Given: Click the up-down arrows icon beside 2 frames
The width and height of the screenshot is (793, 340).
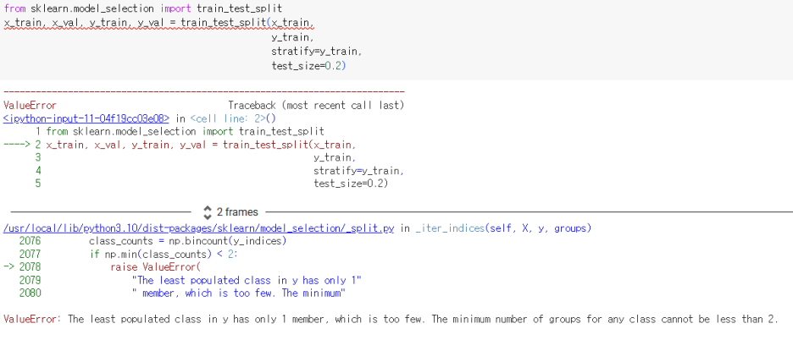Looking at the screenshot, I should click(x=208, y=212).
